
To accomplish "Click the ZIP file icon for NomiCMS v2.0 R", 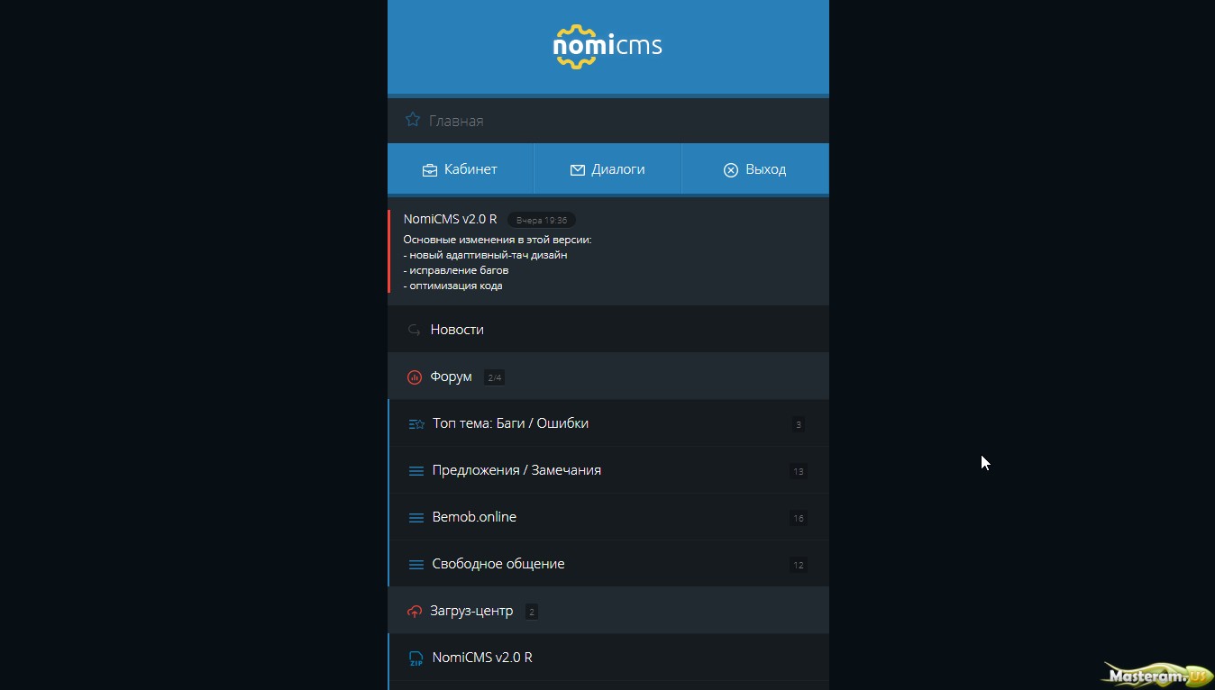I will (x=416, y=658).
